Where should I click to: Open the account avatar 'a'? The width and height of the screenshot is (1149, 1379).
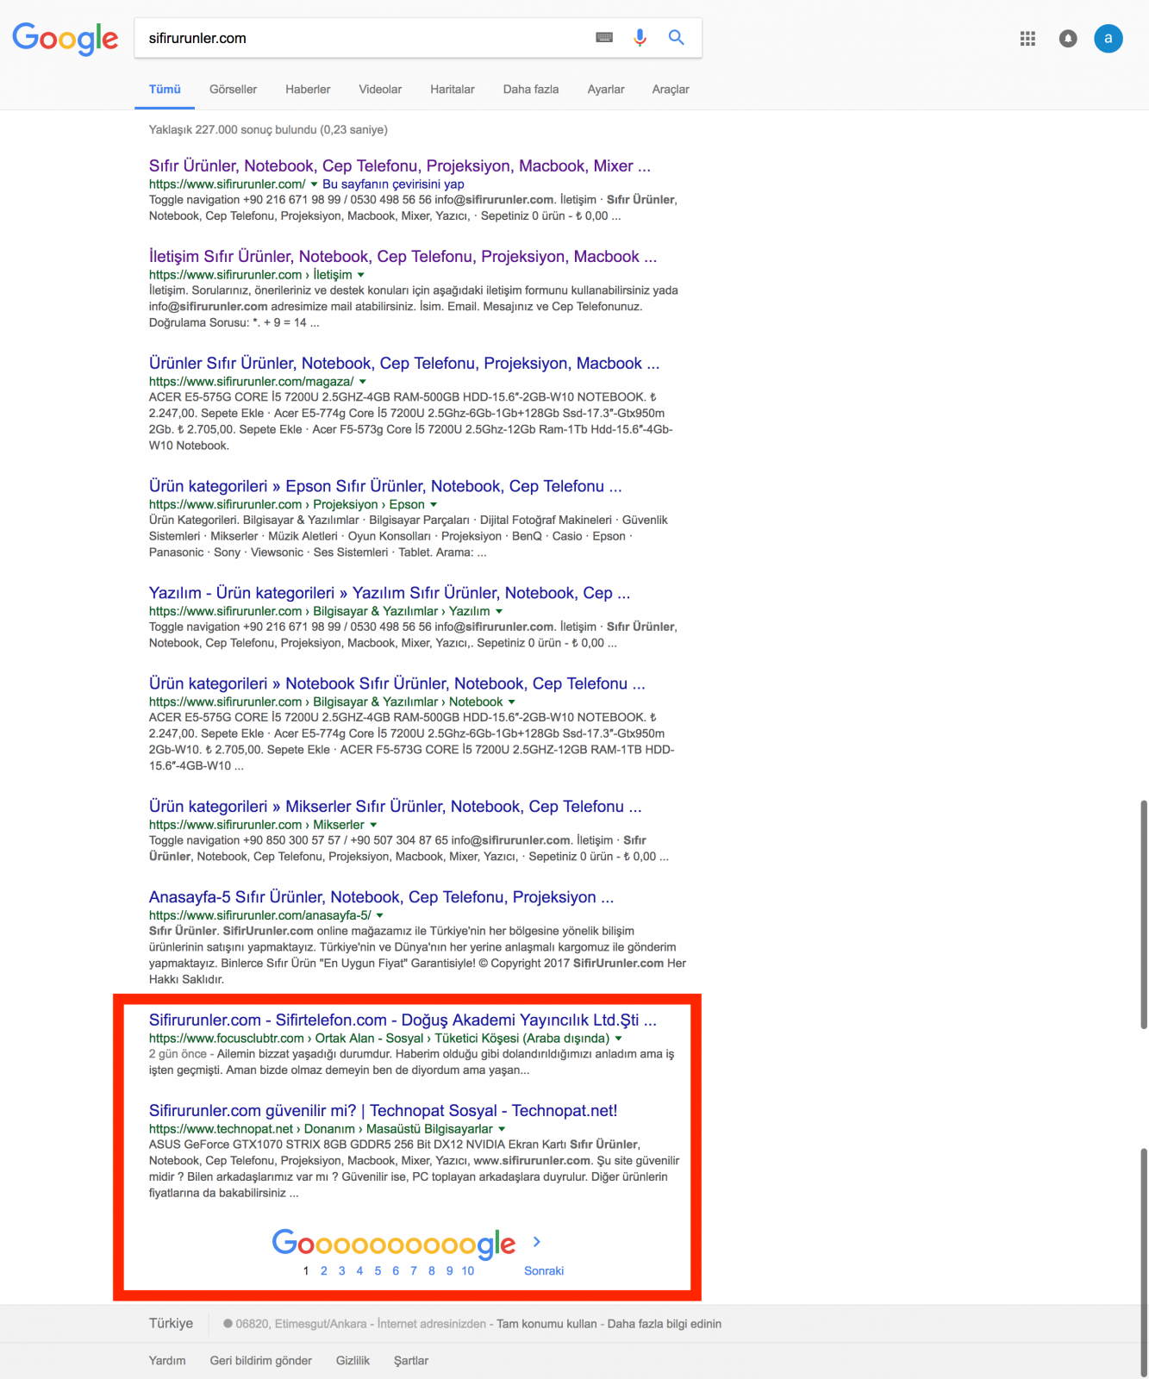pyautogui.click(x=1108, y=38)
